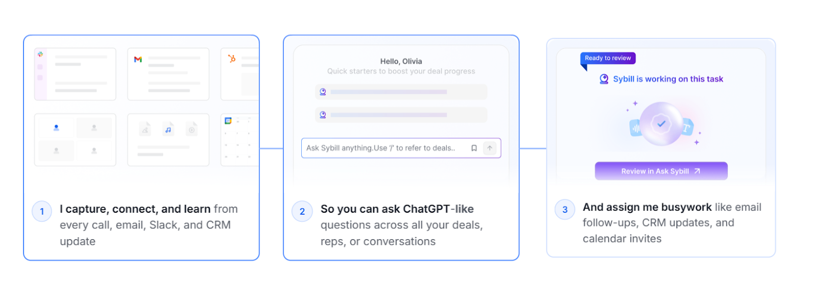The height and width of the screenshot is (306, 817).
Task: Focus the Ask Sybill anything input field
Action: 401,148
